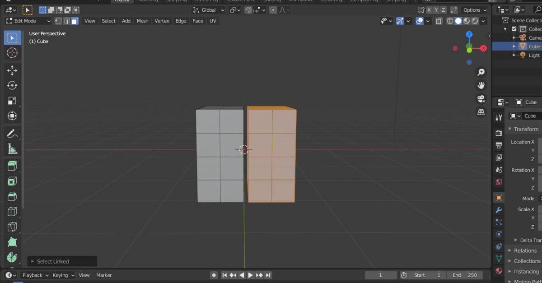Open the Render properties tab
Viewport: 542px width, 283px height.
tap(499, 133)
